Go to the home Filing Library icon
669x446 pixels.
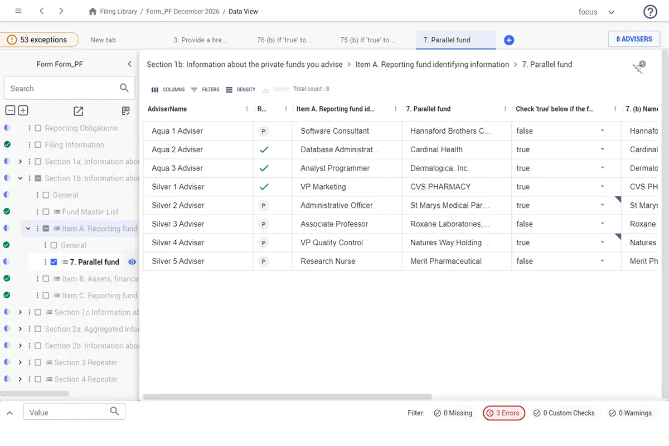[x=93, y=11]
